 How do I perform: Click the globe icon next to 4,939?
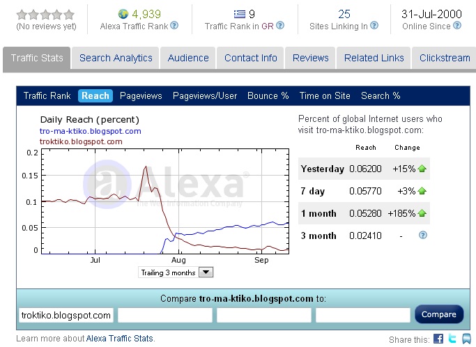point(123,14)
